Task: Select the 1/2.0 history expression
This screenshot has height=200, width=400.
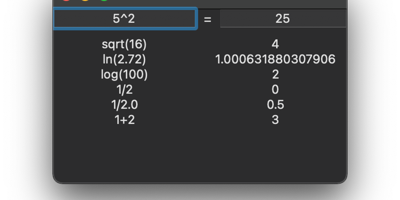Action: (124, 105)
